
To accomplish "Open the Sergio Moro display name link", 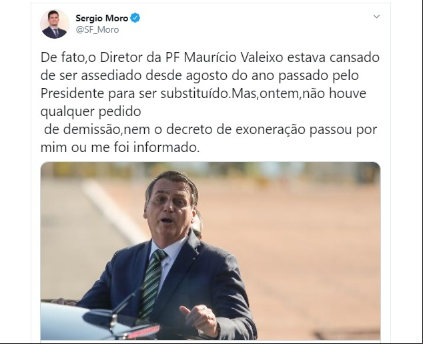I will (101, 18).
